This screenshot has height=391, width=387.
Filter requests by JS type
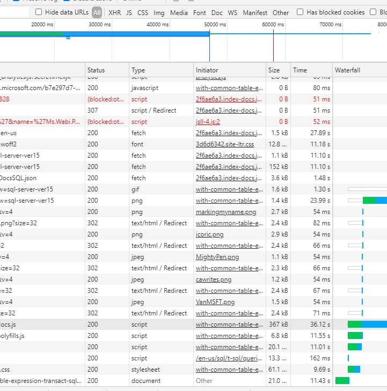coord(129,12)
